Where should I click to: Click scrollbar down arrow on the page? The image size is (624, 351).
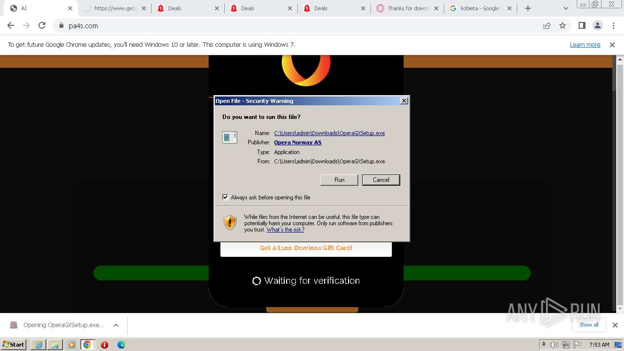point(620,309)
